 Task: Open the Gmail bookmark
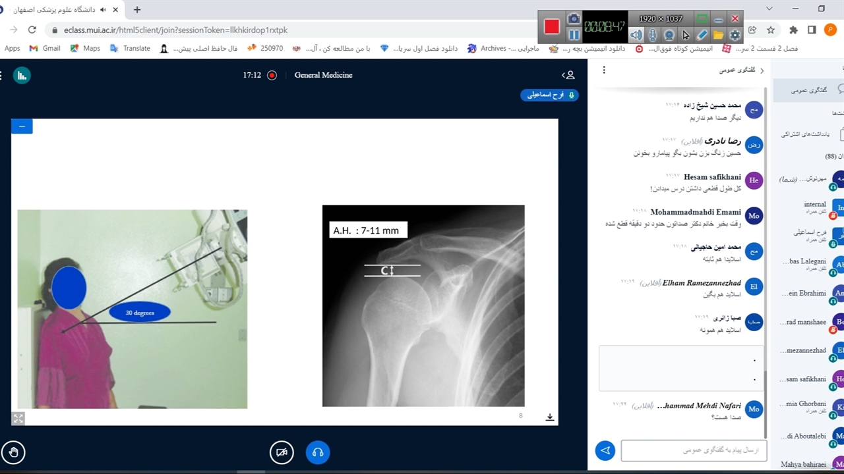(45, 48)
